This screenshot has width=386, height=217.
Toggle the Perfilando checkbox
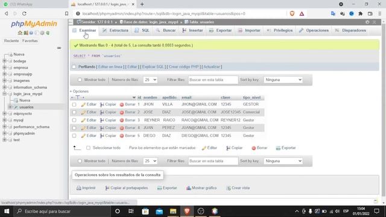tap(74, 67)
